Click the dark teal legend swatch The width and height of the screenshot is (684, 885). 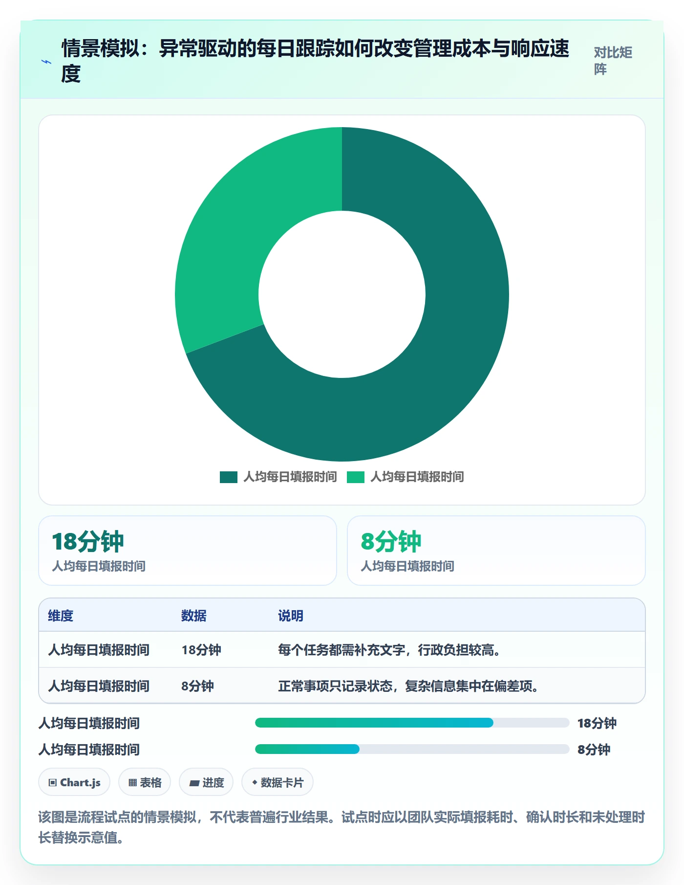[x=229, y=477]
